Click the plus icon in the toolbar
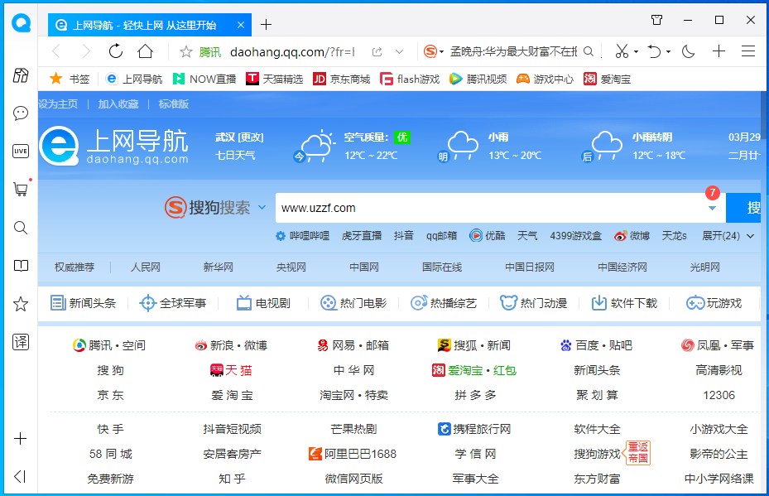769x496 pixels. (x=719, y=51)
